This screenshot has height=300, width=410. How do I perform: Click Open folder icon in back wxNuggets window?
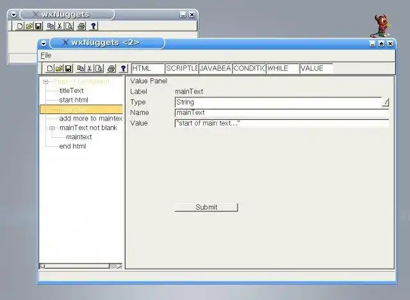pos(29,26)
